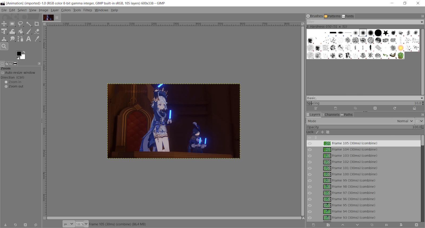Select the Fuzzy Select magic wand tool
The image size is (425, 228).
(x=29, y=24)
